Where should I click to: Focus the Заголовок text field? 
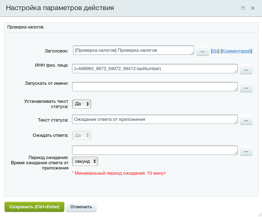click(x=133, y=50)
